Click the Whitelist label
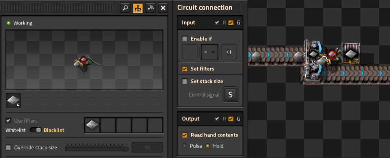This screenshot has width=390, height=158. tap(15, 130)
